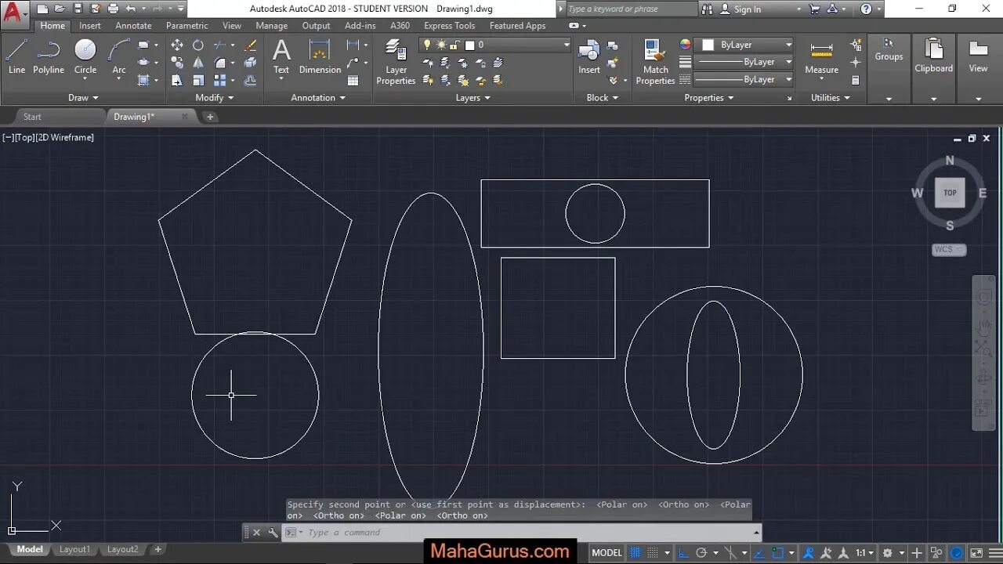Click the Insert block icon
Image resolution: width=1003 pixels, height=564 pixels.
(589, 56)
